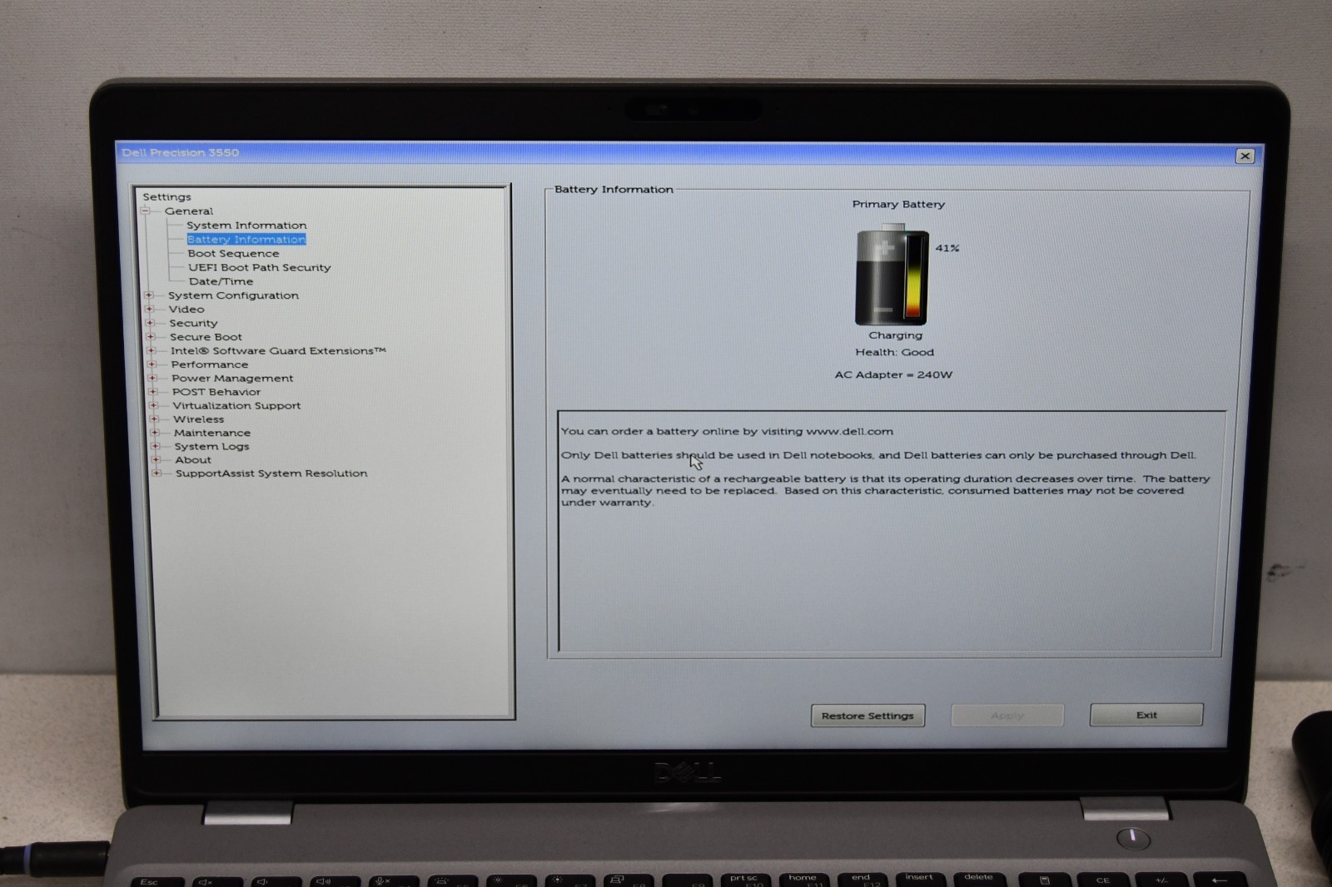Expand System Logs node
The height and width of the screenshot is (887, 1332).
156,446
